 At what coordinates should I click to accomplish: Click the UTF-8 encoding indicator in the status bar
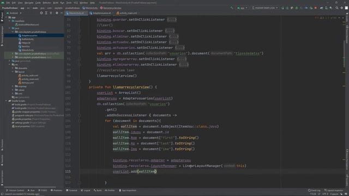point(325,194)
